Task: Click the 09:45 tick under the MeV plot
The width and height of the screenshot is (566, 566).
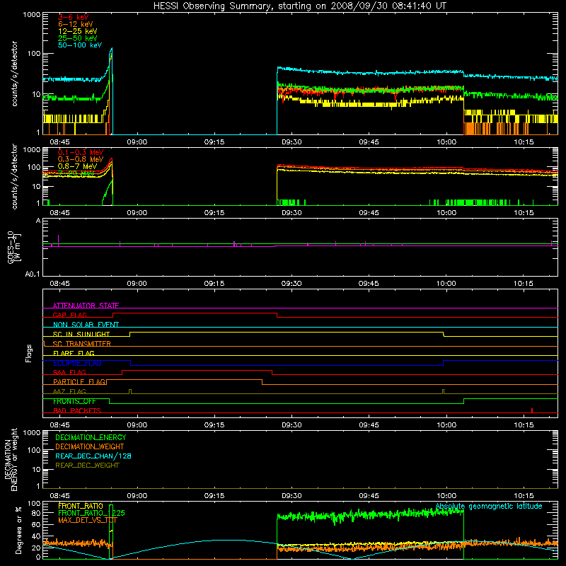Action: pyautogui.click(x=369, y=213)
